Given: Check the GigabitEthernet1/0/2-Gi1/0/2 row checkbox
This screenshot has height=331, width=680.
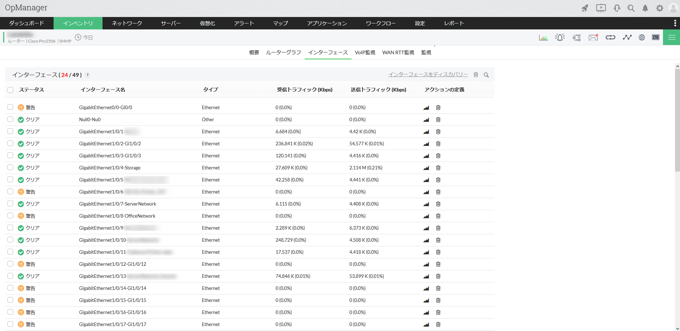Looking at the screenshot, I should pyautogui.click(x=10, y=143).
